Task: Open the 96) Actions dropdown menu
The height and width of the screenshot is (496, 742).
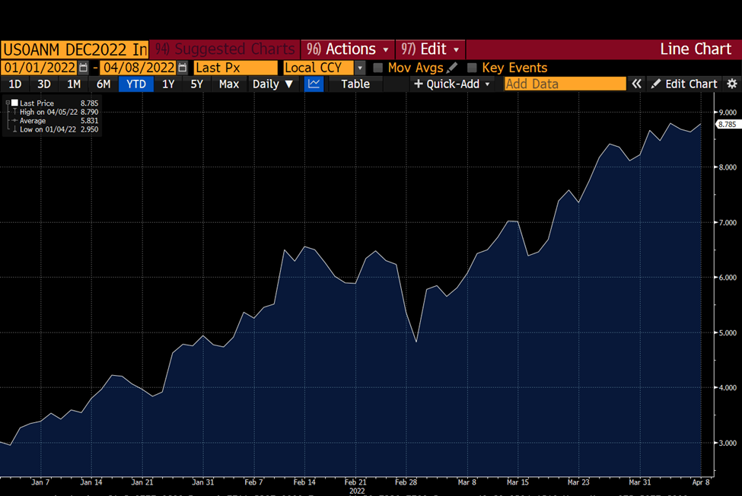Action: pyautogui.click(x=347, y=49)
